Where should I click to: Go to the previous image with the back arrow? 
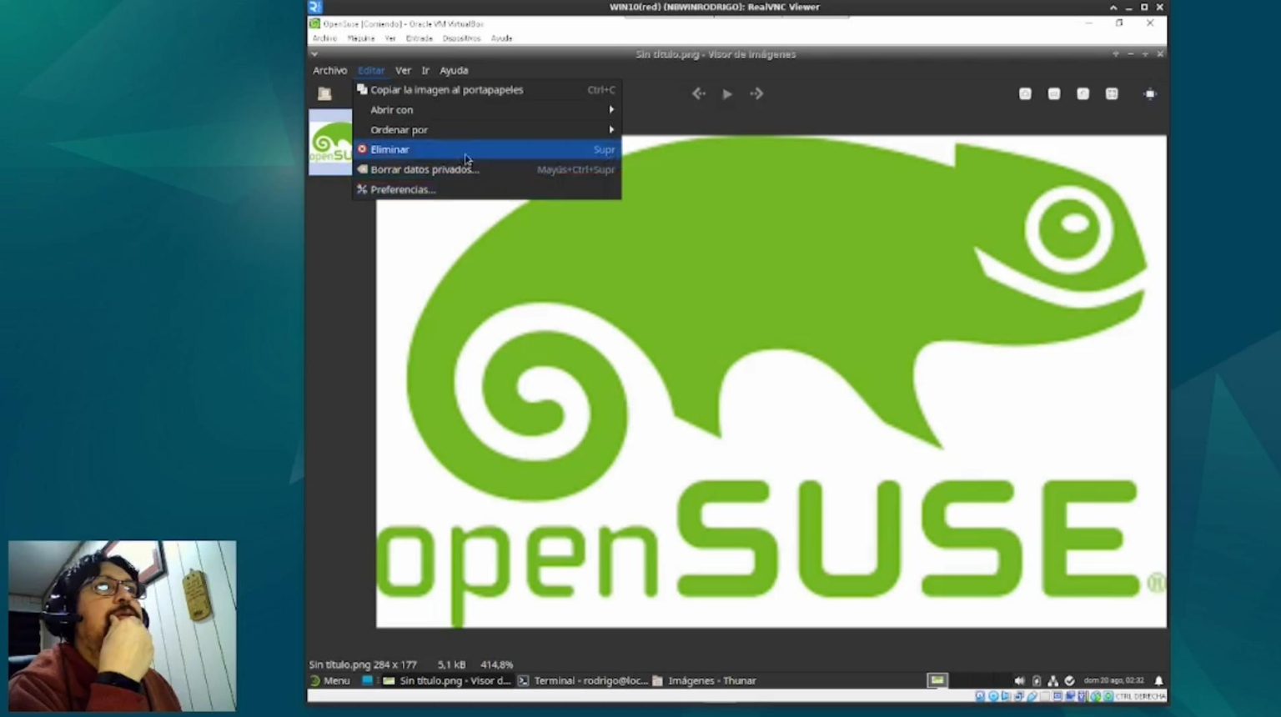tap(699, 93)
